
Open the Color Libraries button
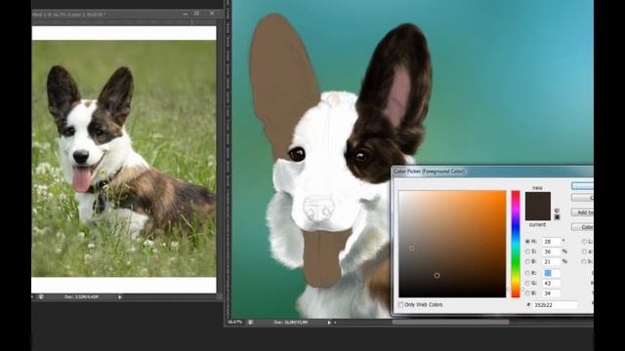coord(582,227)
